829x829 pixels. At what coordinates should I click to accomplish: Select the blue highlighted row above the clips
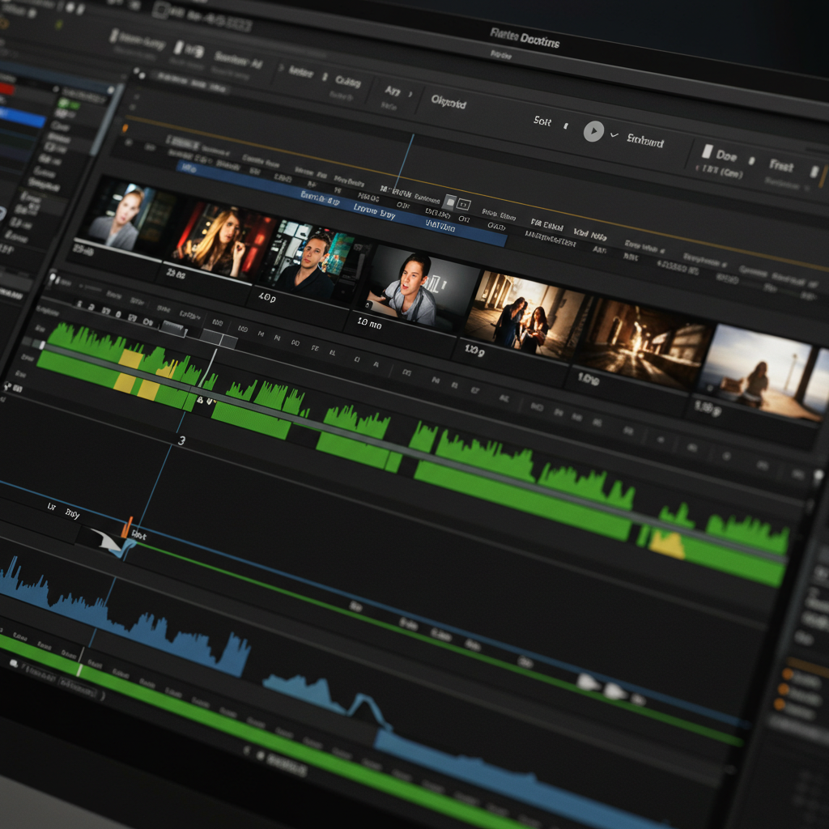(x=341, y=202)
